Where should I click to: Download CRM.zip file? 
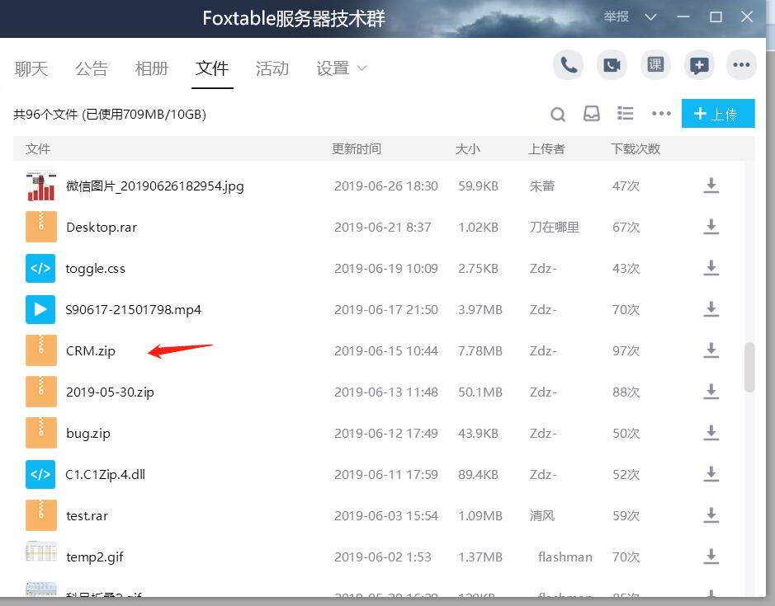(711, 350)
